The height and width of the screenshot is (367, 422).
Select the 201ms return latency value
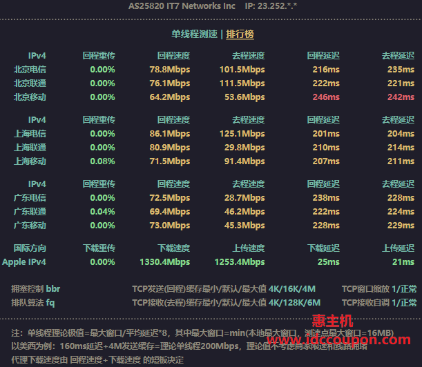click(326, 134)
